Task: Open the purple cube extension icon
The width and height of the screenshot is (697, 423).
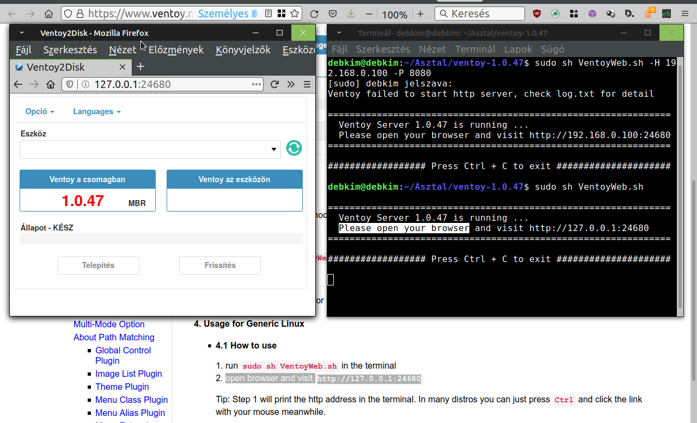Action: (x=592, y=14)
